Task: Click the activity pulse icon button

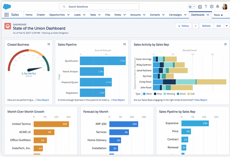Action: pyautogui.click(x=196, y=26)
